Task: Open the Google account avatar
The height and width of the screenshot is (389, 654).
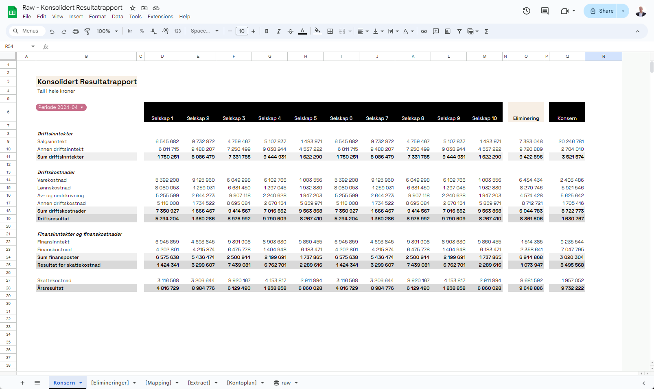Action: 641,11
